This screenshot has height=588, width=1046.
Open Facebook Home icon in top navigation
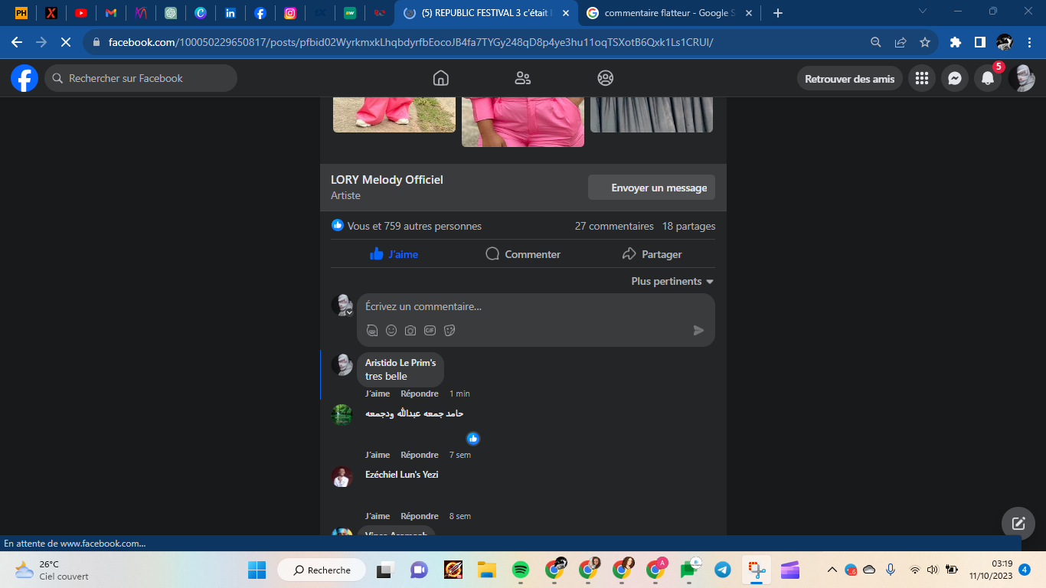(x=440, y=78)
